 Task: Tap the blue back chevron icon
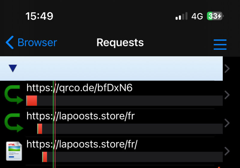[10, 42]
